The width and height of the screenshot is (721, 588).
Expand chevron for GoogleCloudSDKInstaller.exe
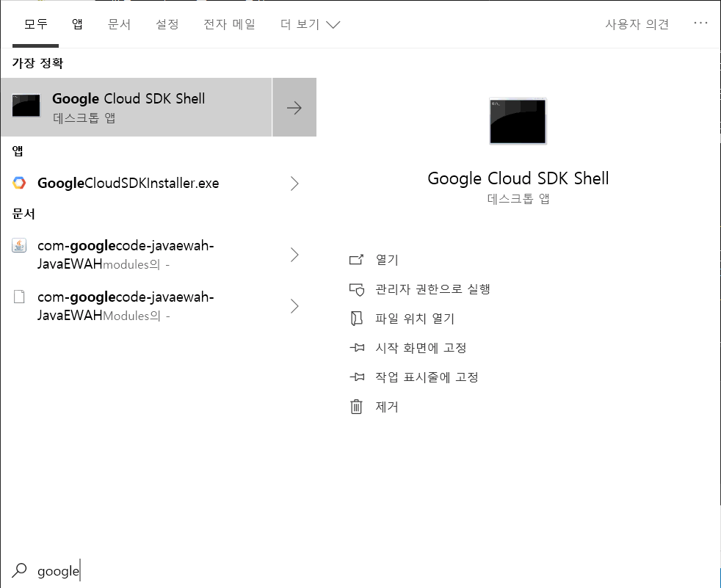pos(294,184)
